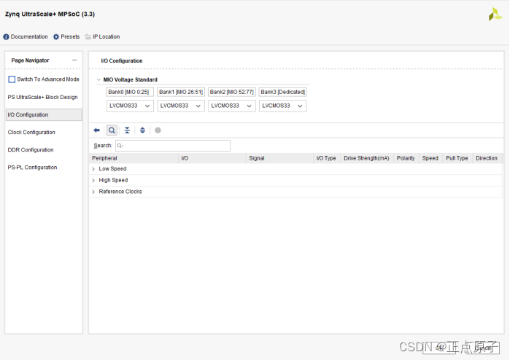Open Bank1 LVCMOS33 voltage dropdown
The width and height of the screenshot is (510, 360).
(181, 106)
